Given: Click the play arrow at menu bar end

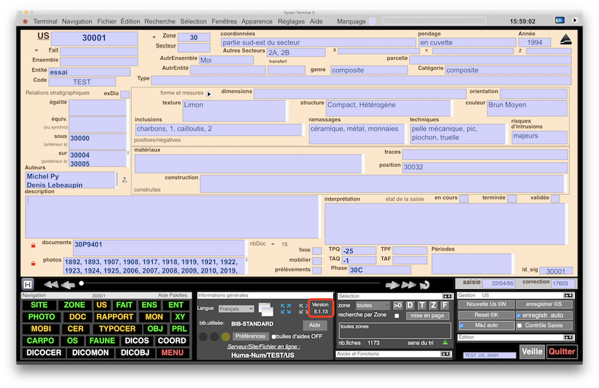Looking at the screenshot, I should (x=575, y=20).
